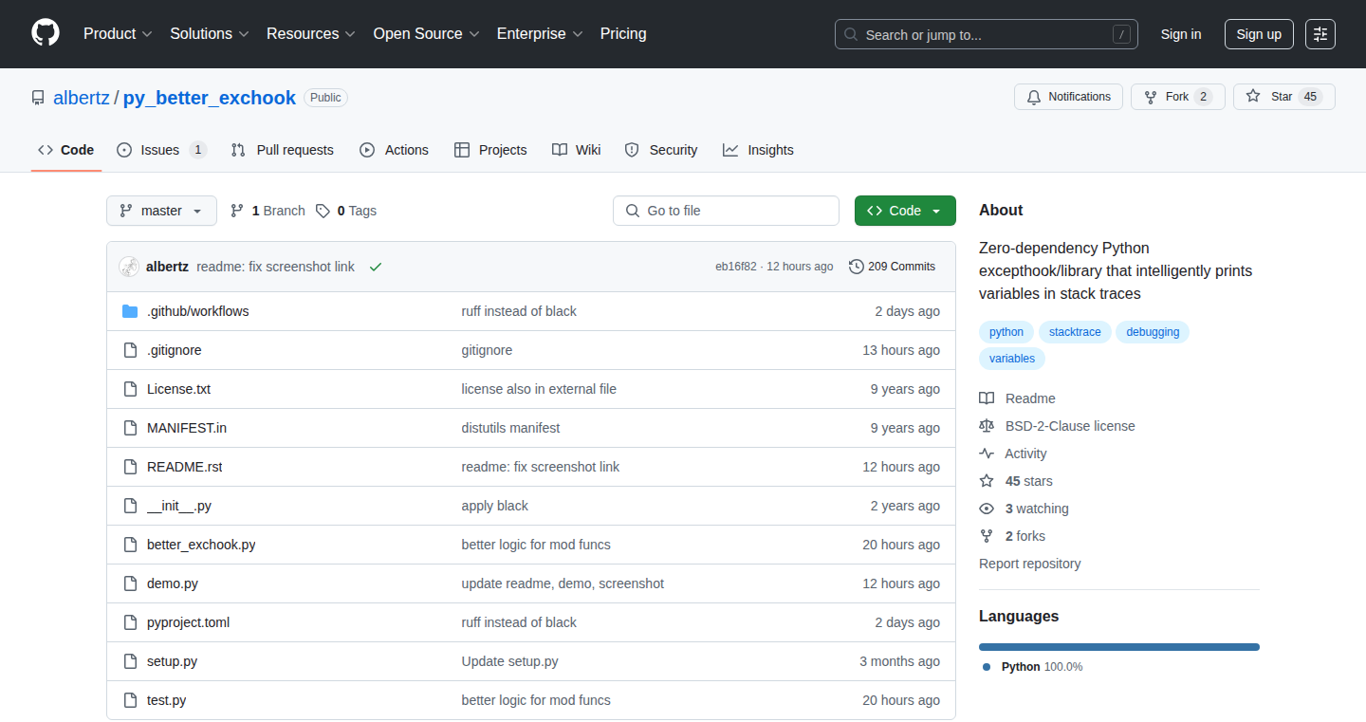Select the Code tab
This screenshot has width=1366, height=722.
[66, 150]
